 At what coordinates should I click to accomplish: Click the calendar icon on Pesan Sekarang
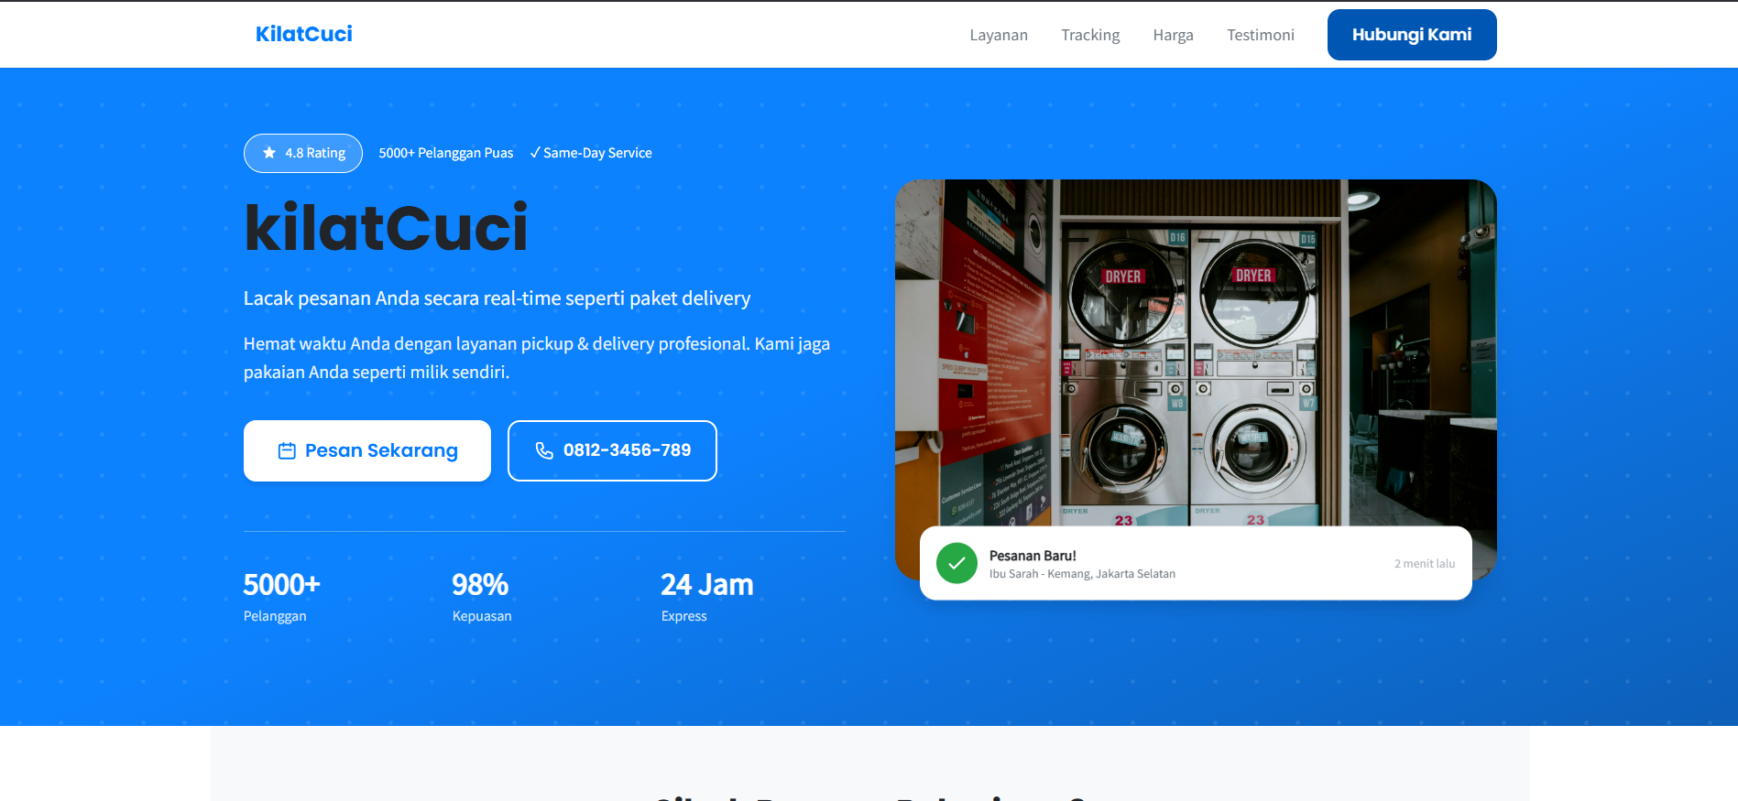pos(287,450)
